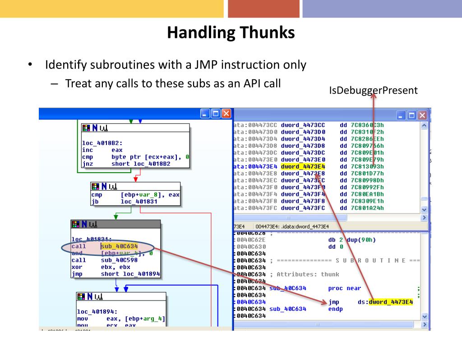Click the N icon on the loc_401894 node header

click(x=90, y=296)
